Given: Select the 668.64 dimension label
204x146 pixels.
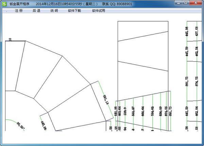Looking at the screenshot, I should [143, 111].
